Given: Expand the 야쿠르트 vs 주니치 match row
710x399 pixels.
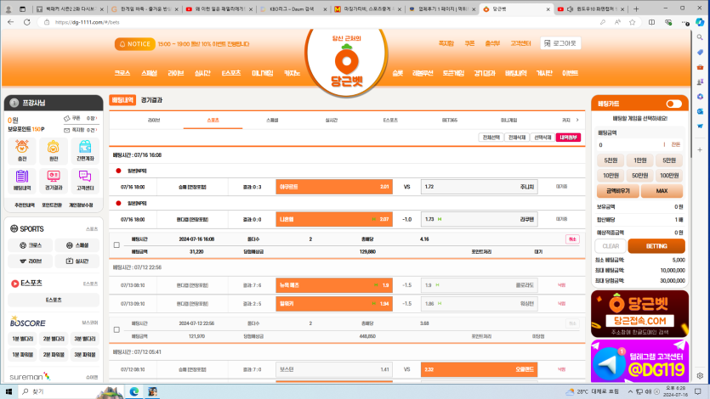Looking at the screenshot, I should pyautogui.click(x=561, y=186).
